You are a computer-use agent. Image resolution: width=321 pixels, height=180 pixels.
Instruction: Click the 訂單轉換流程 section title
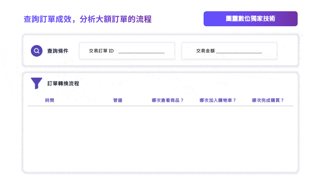pos(63,84)
